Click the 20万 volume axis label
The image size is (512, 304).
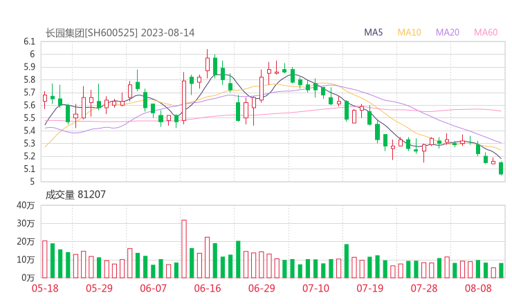click(x=26, y=242)
